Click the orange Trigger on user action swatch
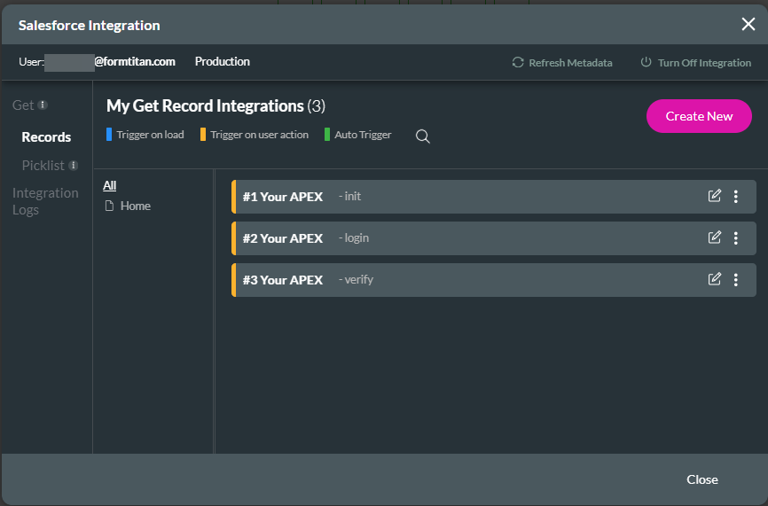Viewport: 768px width, 506px height. pos(203,134)
